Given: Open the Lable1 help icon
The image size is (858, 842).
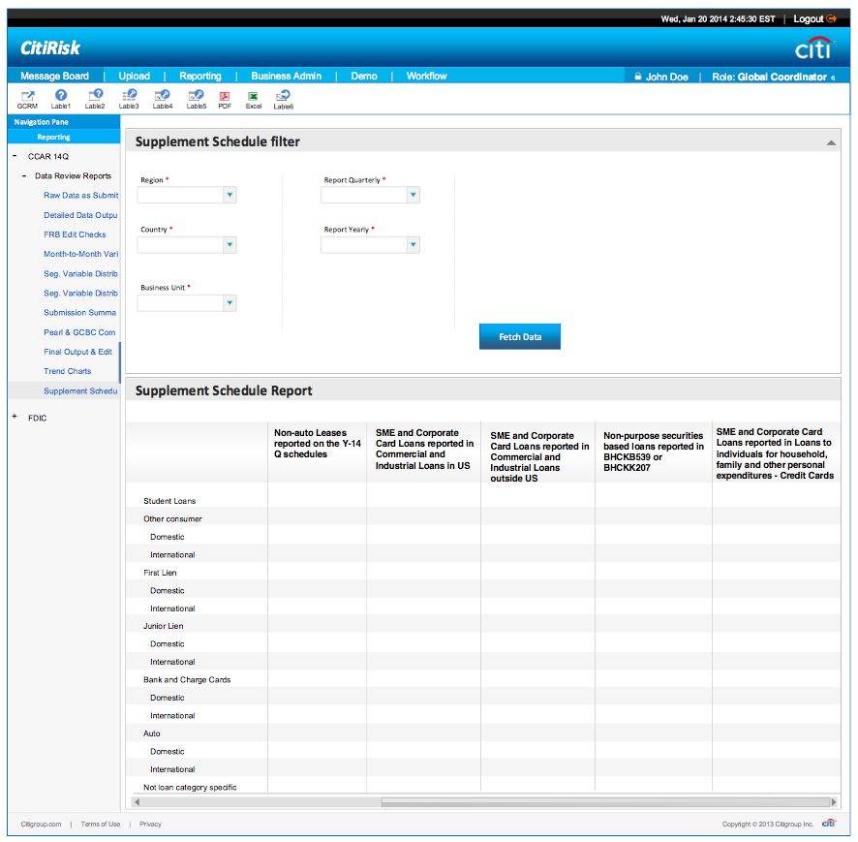Looking at the screenshot, I should 61,95.
